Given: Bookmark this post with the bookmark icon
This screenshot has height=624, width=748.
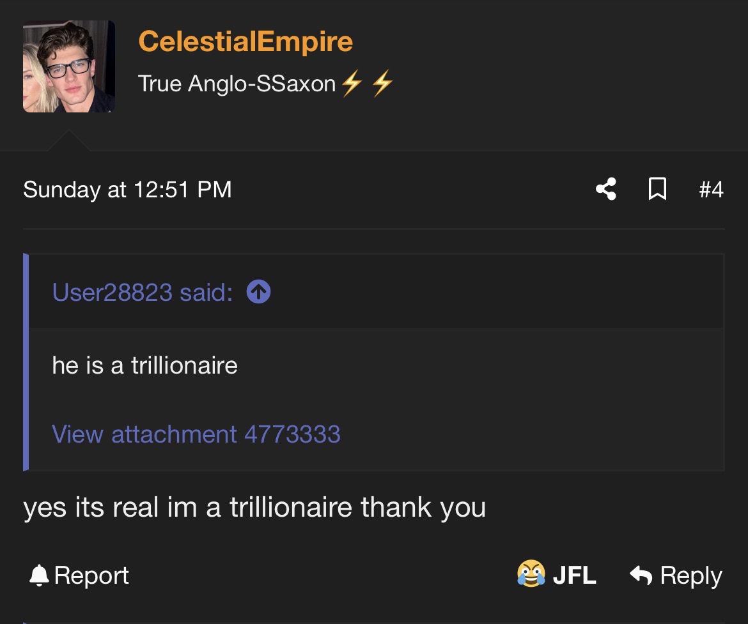Looking at the screenshot, I should coord(657,189).
